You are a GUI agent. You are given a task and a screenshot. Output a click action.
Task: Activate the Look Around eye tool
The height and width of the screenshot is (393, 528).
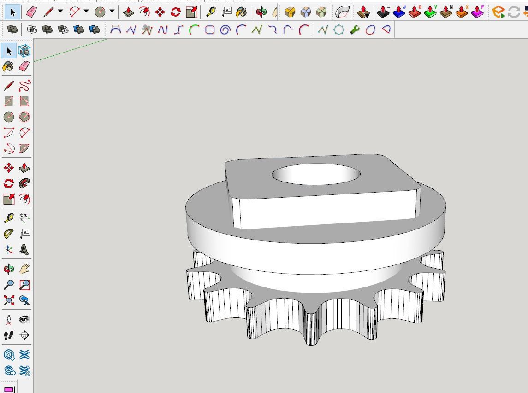point(24,320)
